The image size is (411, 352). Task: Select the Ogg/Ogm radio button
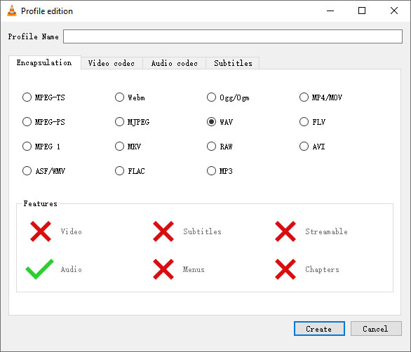pyautogui.click(x=211, y=97)
